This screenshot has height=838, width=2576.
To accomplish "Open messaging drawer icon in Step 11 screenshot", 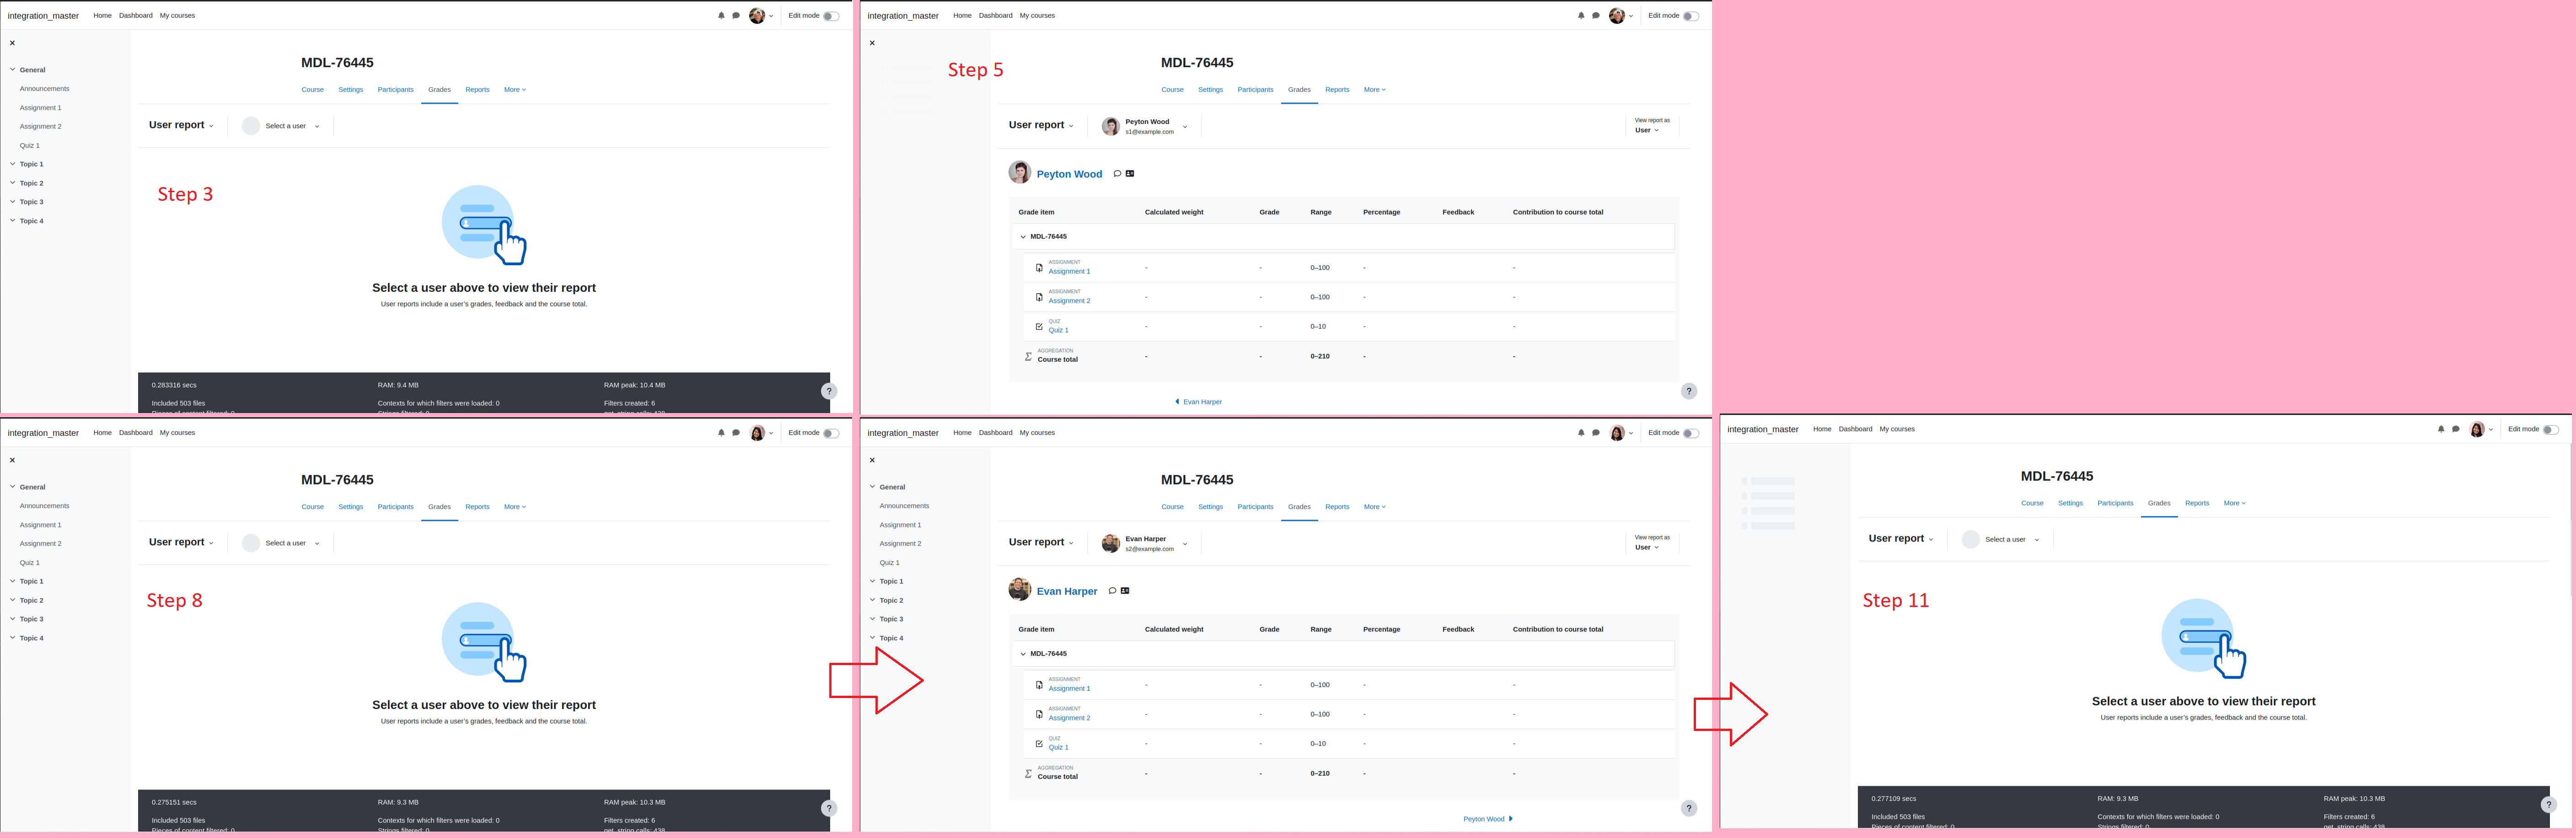I will pos(2456,429).
